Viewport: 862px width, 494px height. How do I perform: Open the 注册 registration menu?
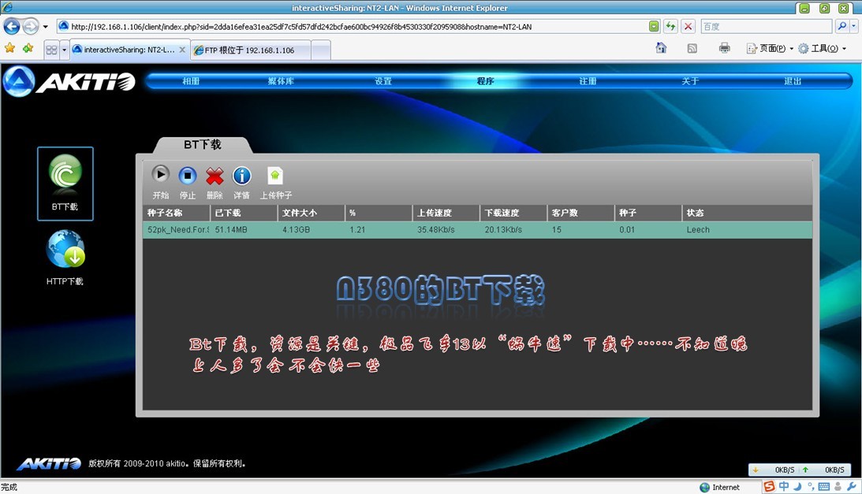tap(588, 81)
